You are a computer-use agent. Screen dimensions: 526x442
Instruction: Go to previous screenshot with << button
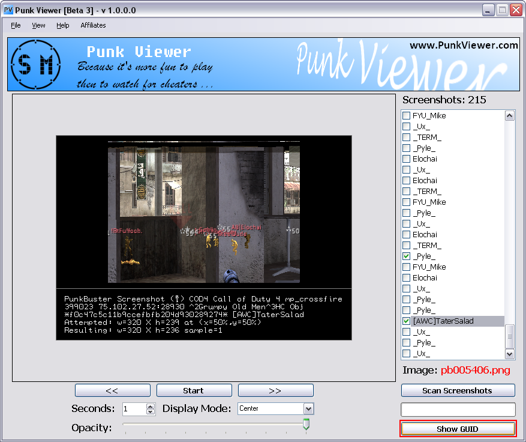[x=113, y=390]
